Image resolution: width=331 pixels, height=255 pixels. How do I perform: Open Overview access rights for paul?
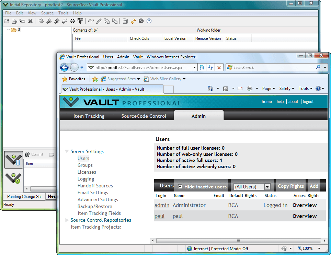[305, 216]
